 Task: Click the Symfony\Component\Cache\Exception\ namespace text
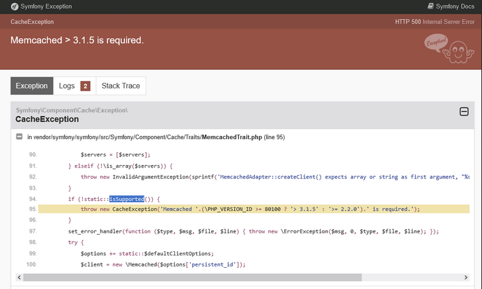point(72,110)
